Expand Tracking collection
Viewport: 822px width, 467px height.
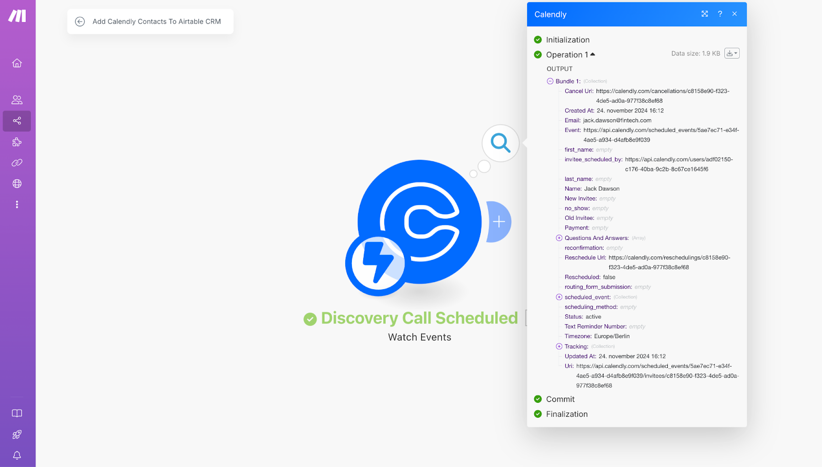(559, 346)
